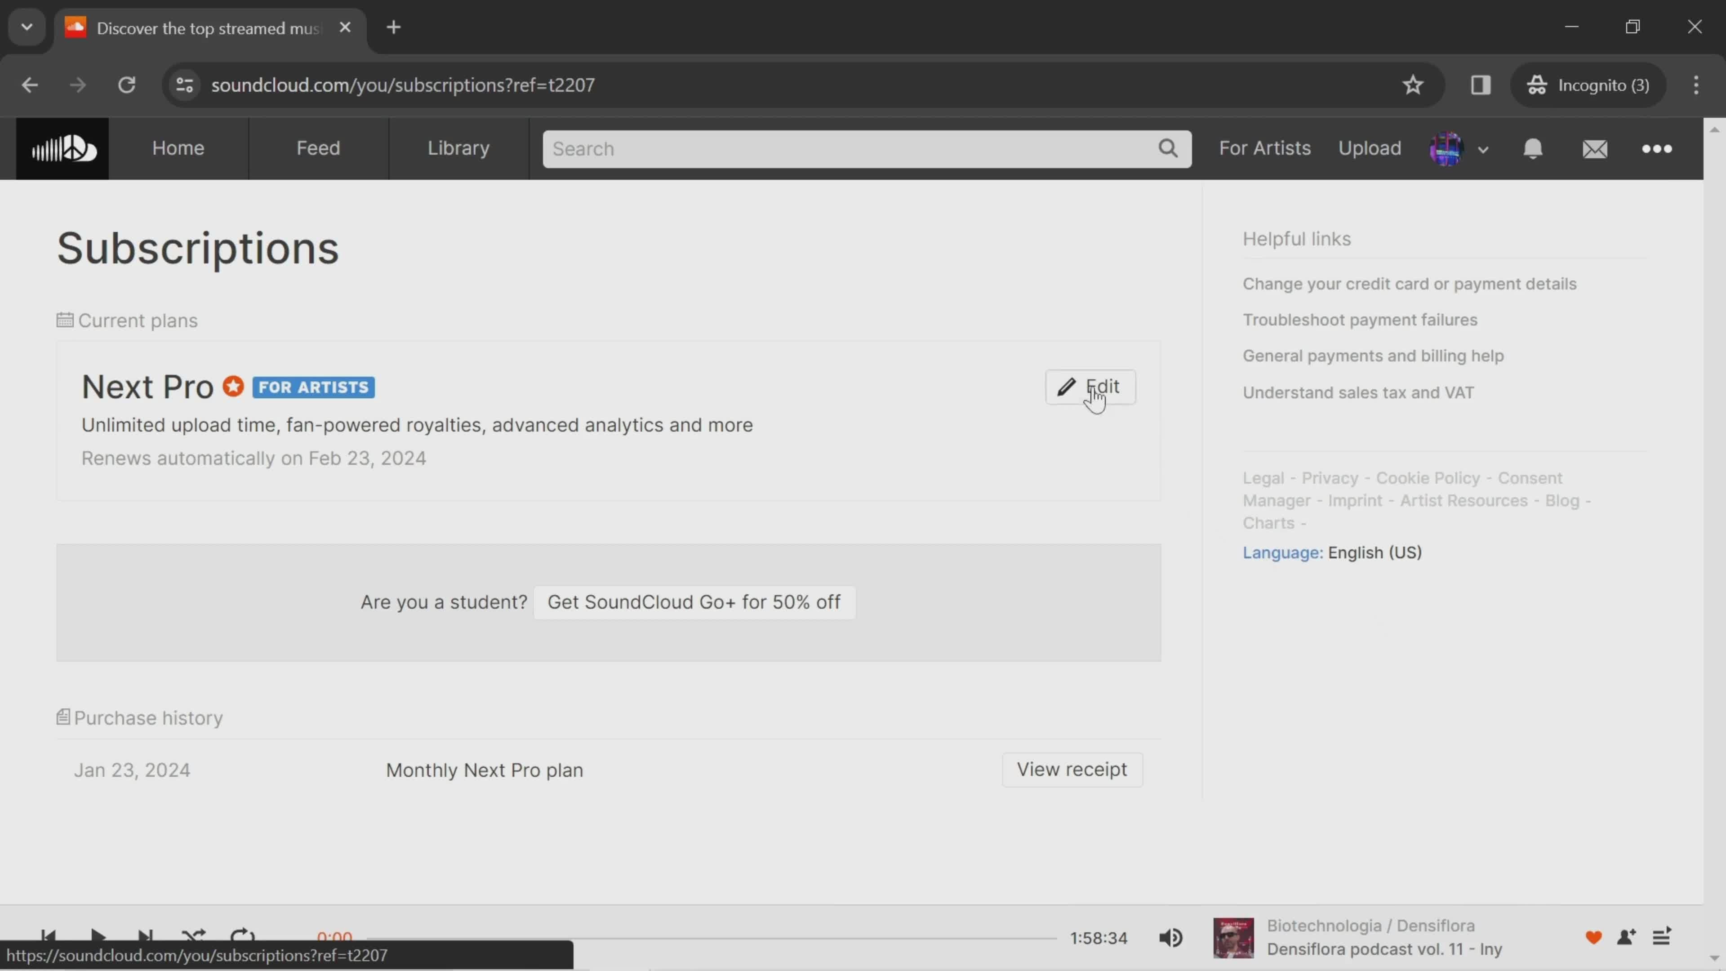Viewport: 1726px width, 971px height.
Task: Click the SoundCloud logo
Action: point(62,148)
